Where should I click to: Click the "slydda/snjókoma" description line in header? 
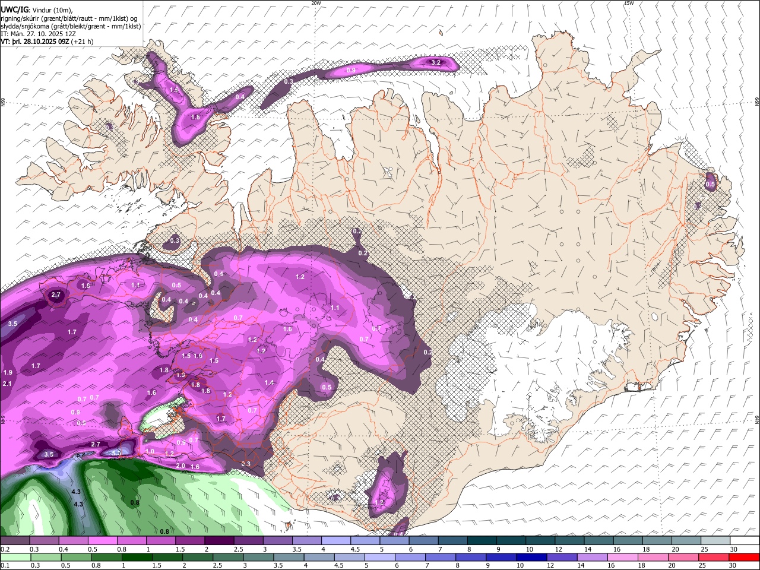71,26
